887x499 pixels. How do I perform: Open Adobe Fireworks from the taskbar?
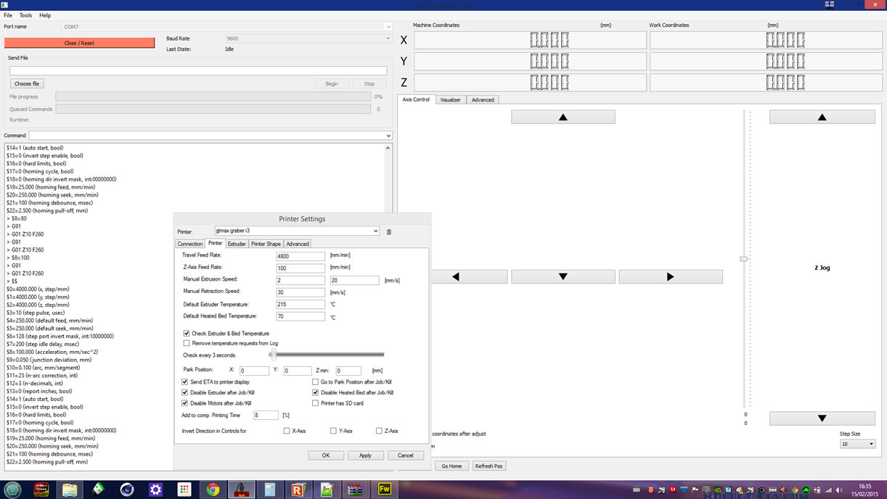(384, 490)
